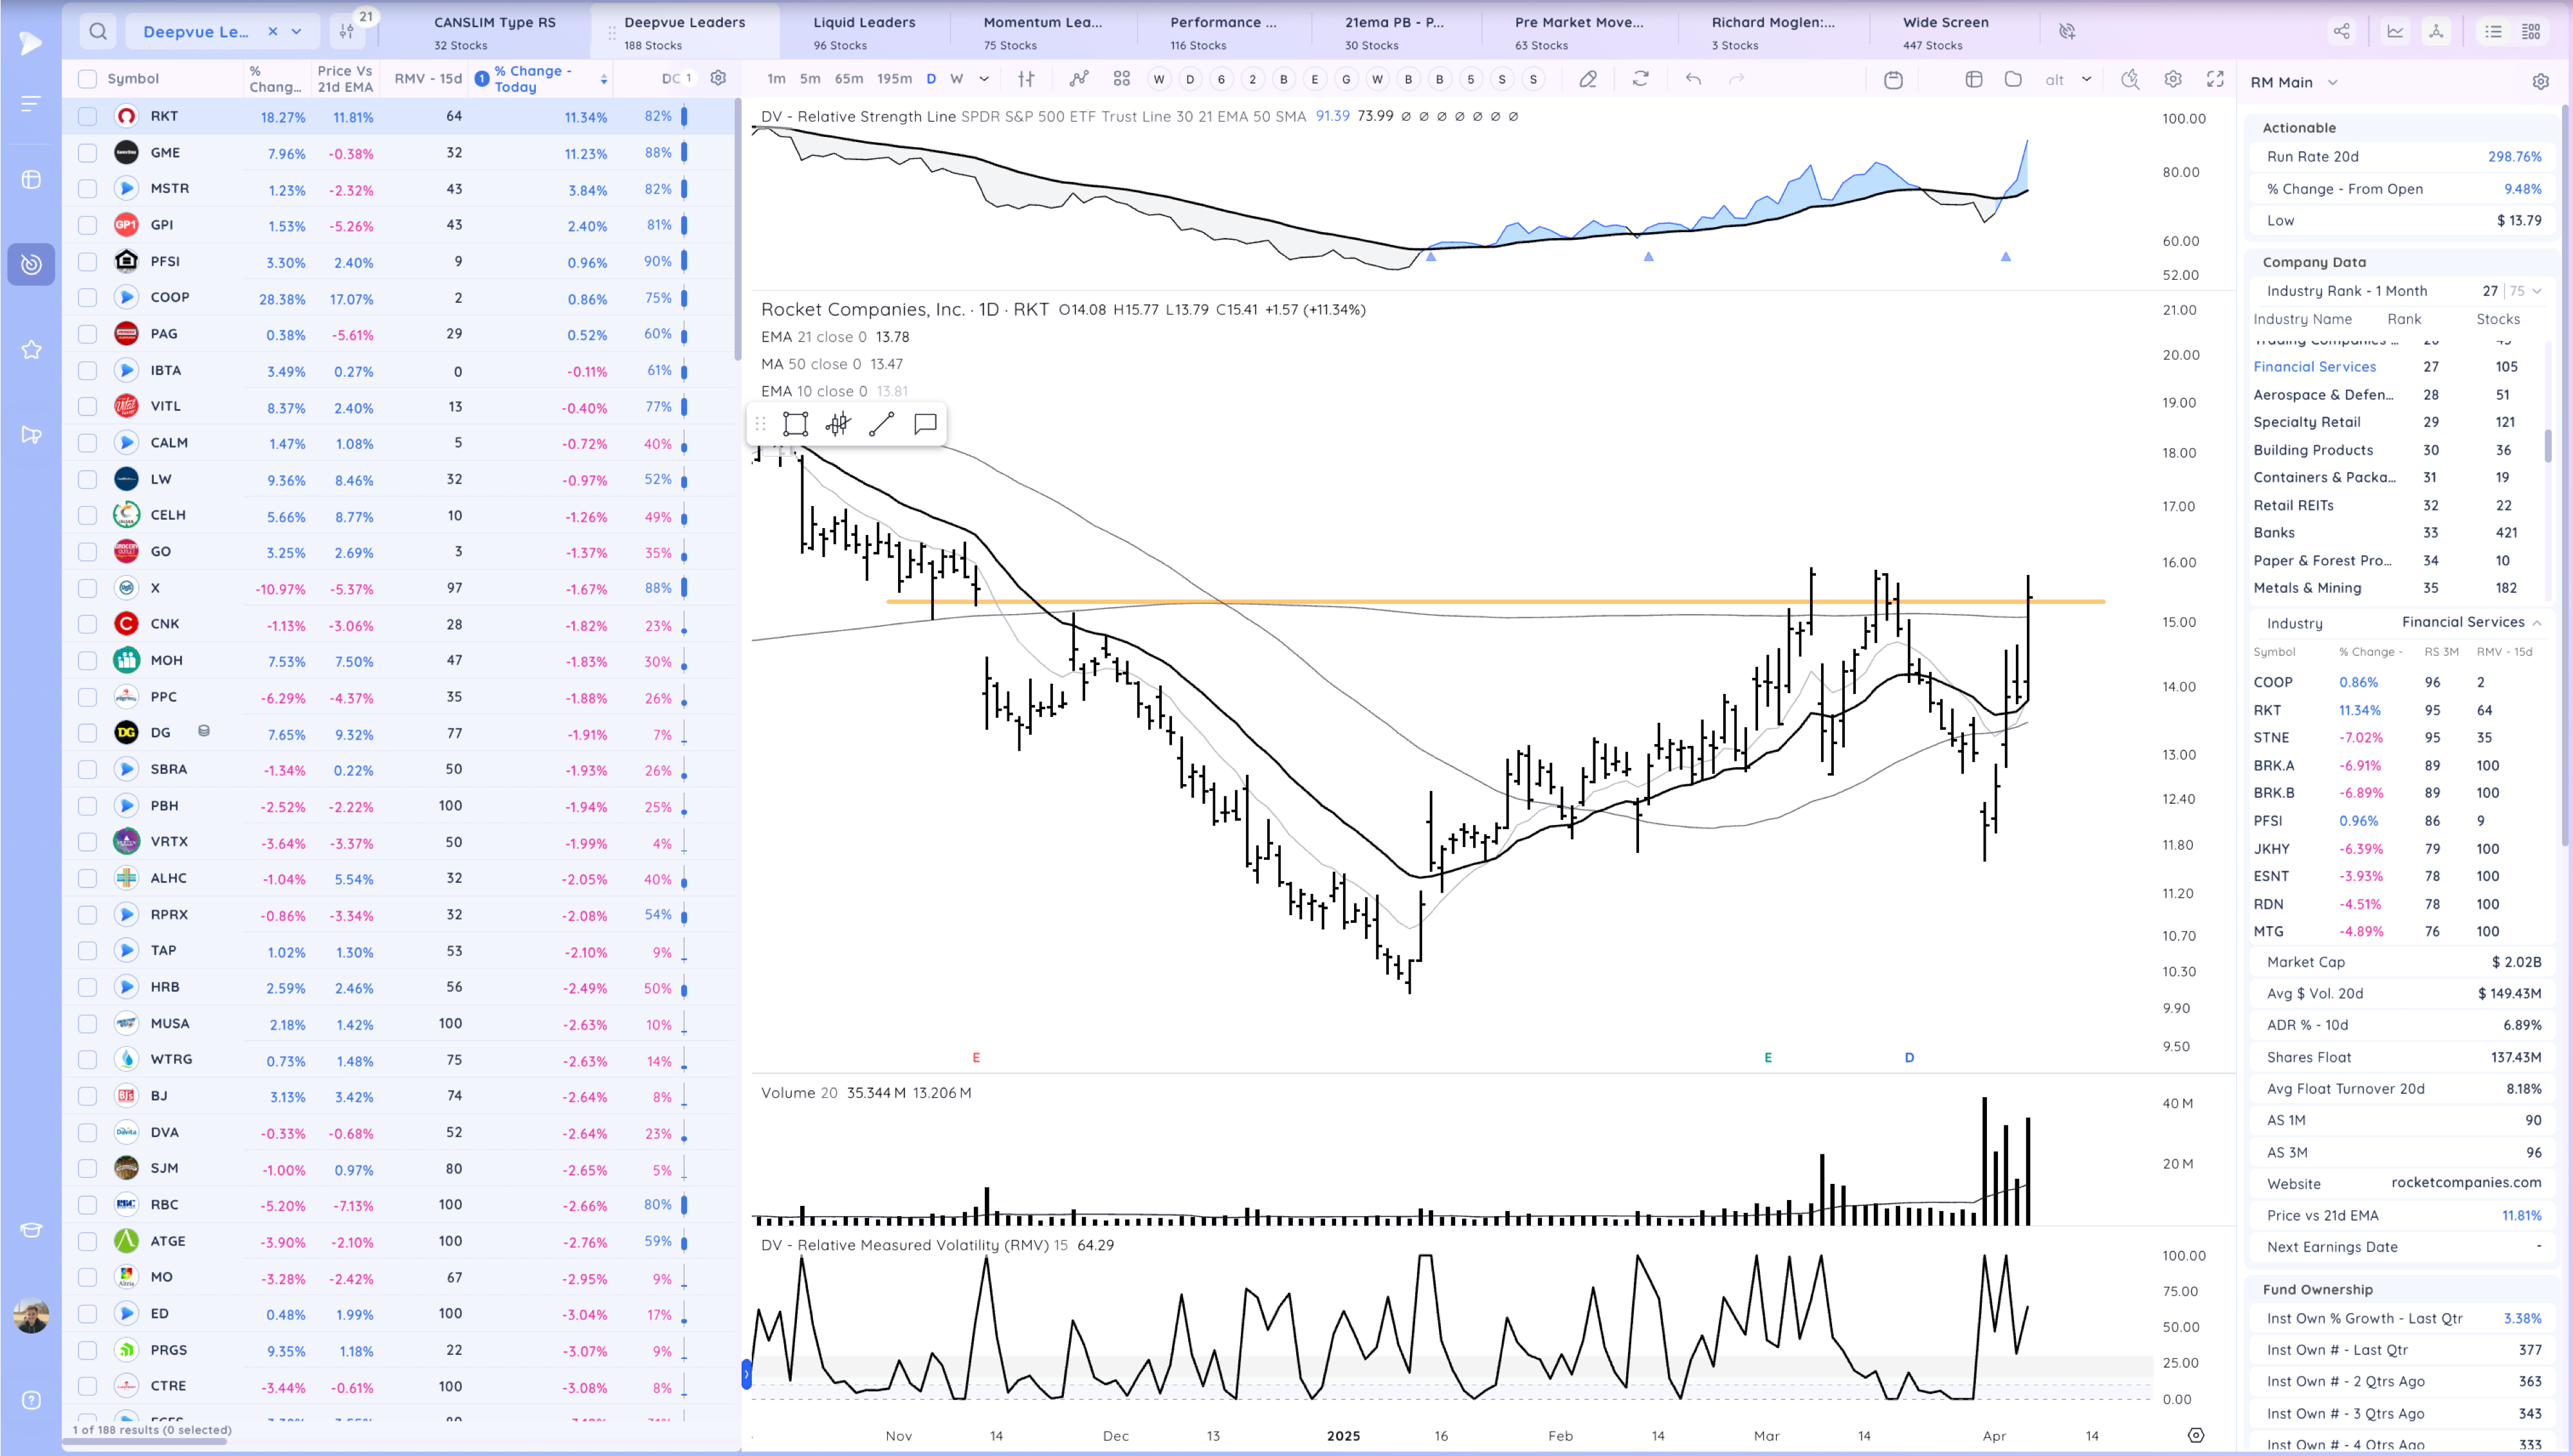
Task: Click the chart refresh arrows icon
Action: click(x=1640, y=79)
